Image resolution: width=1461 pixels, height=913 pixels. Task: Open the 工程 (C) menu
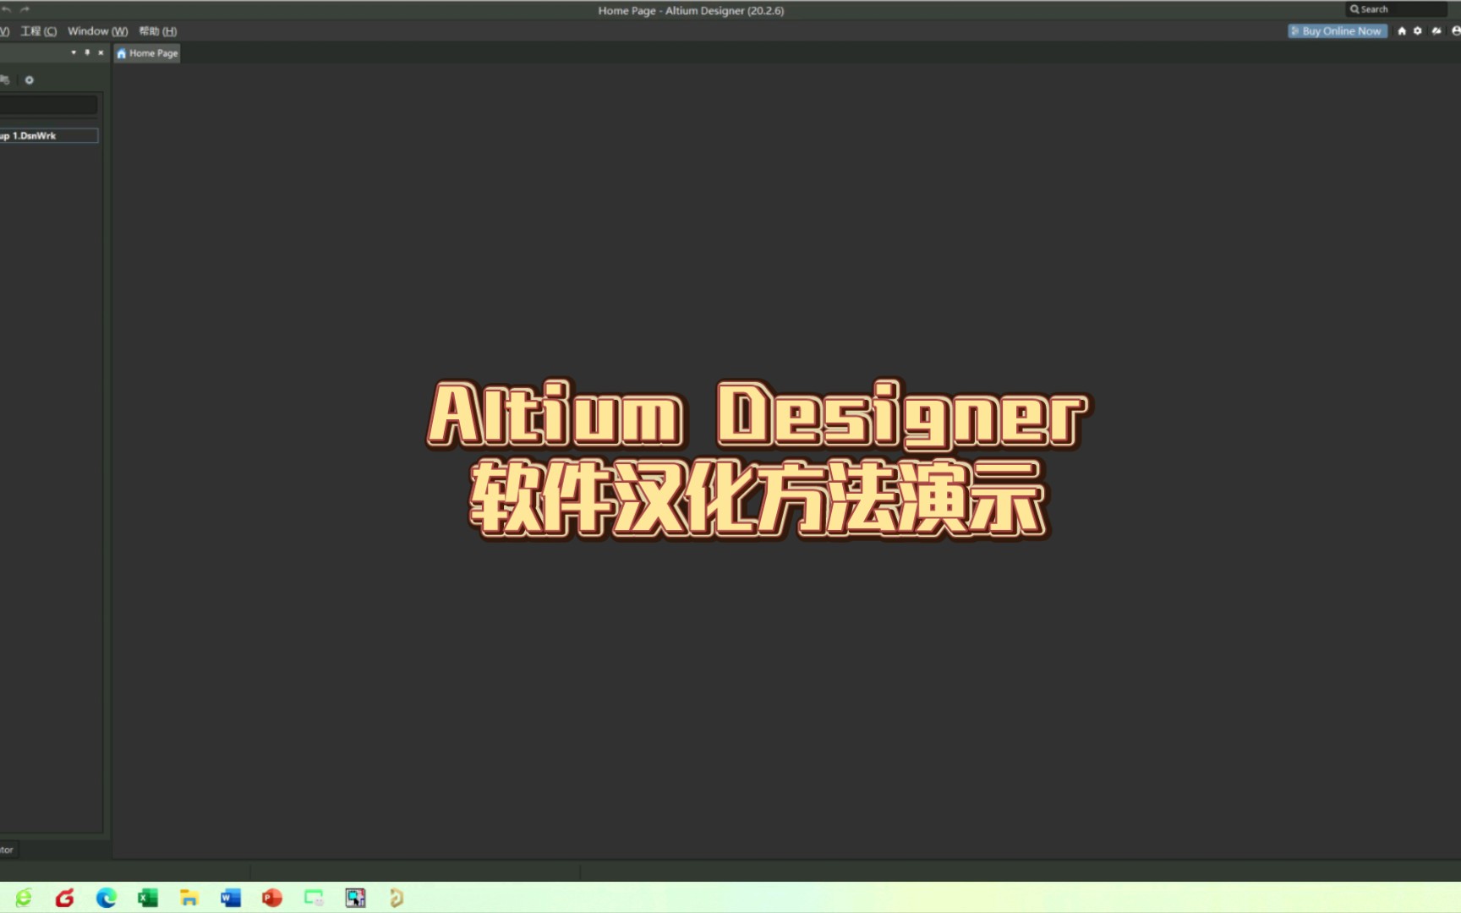(39, 31)
